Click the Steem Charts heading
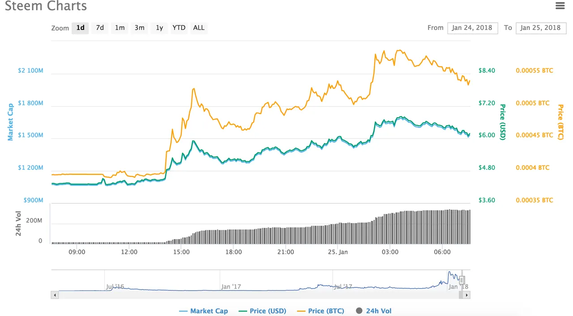 46,6
